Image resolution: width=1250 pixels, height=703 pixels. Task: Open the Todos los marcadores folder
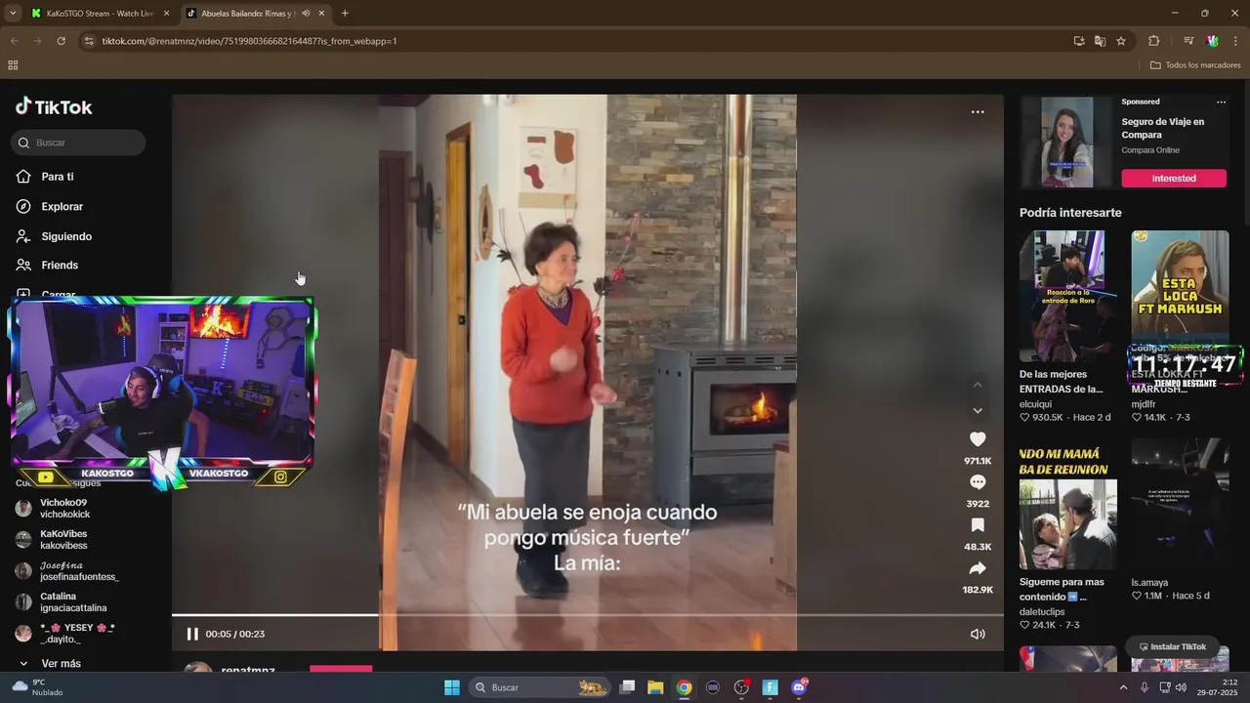(1195, 65)
